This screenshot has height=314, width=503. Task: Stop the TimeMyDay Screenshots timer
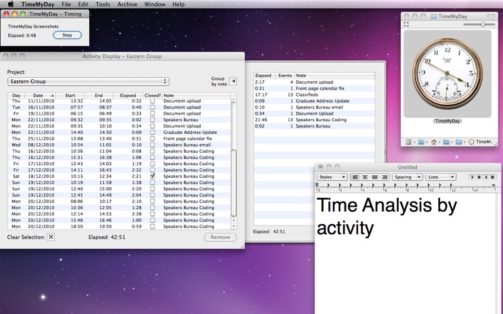tap(67, 35)
